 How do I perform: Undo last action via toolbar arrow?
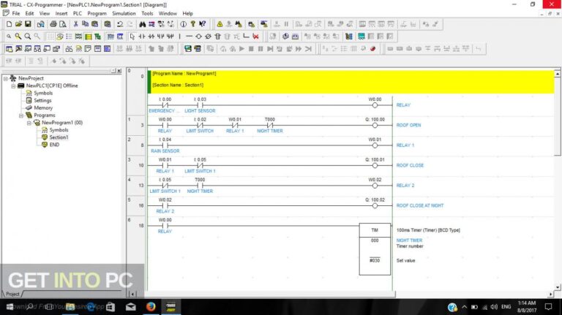(x=120, y=24)
